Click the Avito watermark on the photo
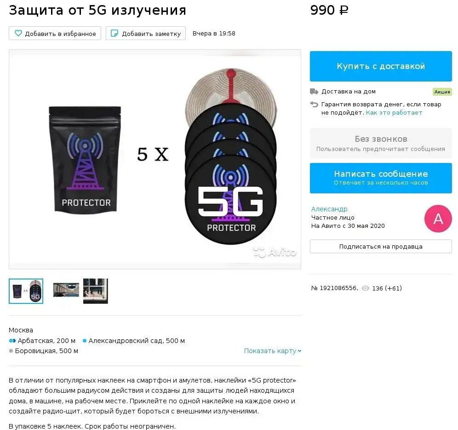Screen dimensions: 458x430 (275, 252)
